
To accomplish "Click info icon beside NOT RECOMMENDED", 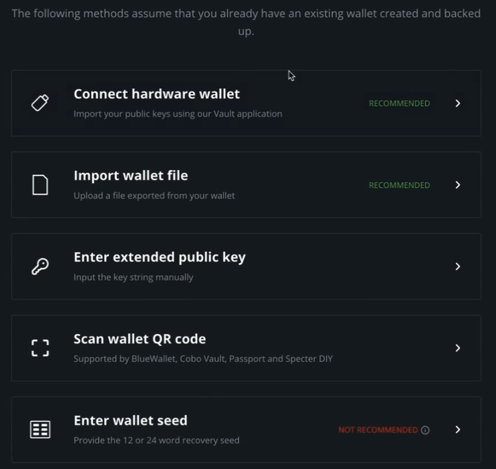I will point(425,430).
